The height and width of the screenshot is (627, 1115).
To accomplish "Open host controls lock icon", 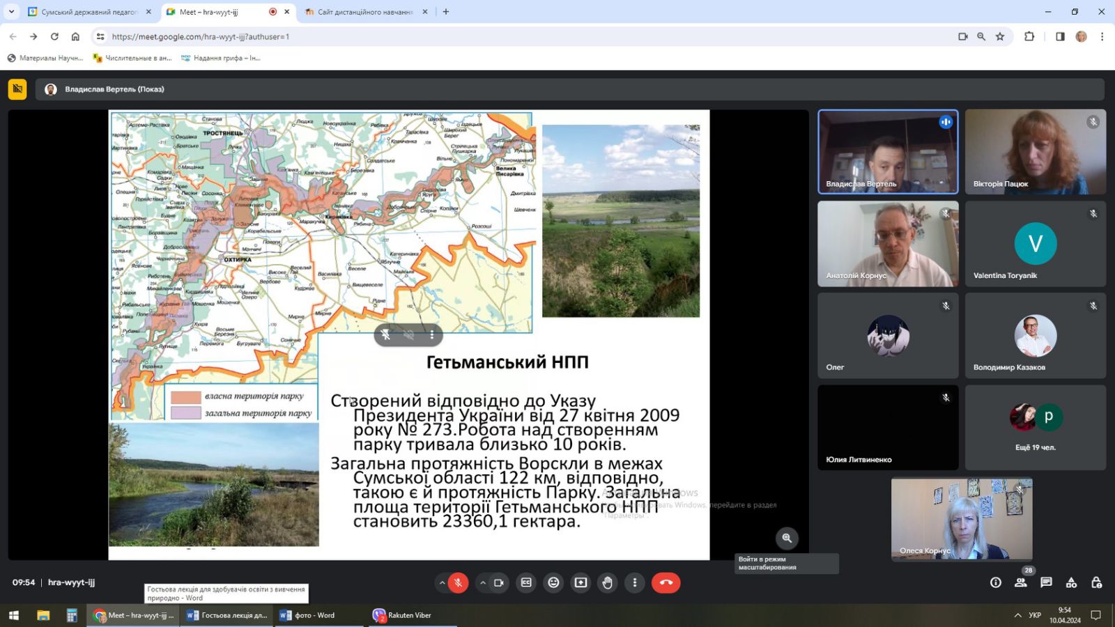I will (x=1096, y=582).
